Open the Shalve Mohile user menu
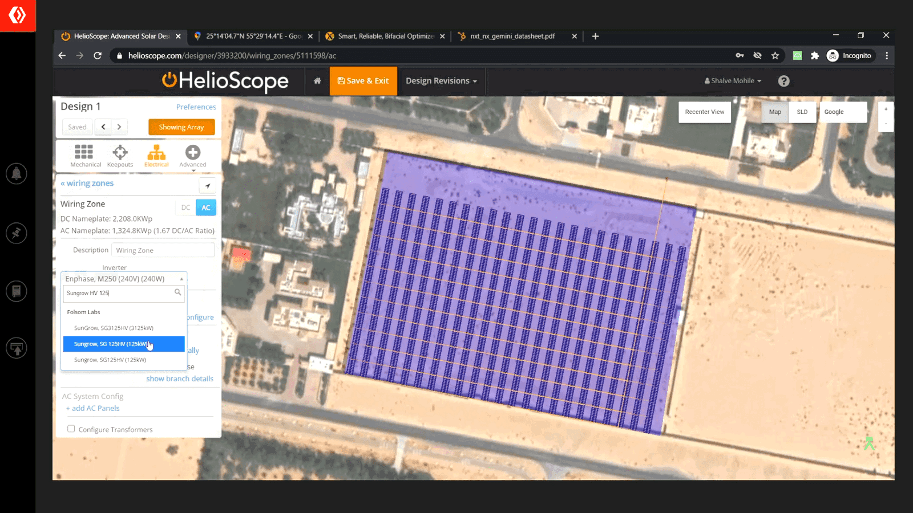 coord(733,81)
